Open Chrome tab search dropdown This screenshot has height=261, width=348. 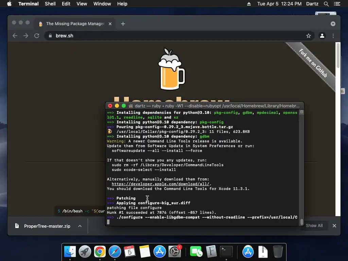point(333,24)
